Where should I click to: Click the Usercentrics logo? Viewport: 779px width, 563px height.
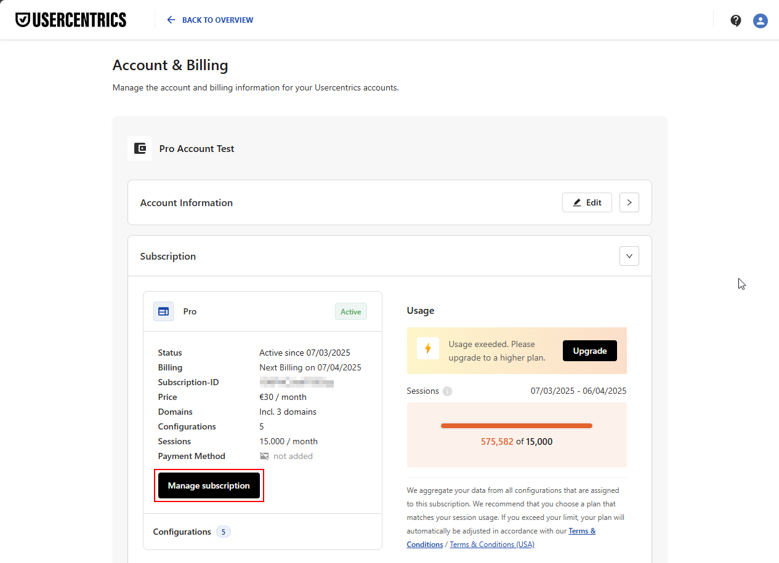[71, 20]
